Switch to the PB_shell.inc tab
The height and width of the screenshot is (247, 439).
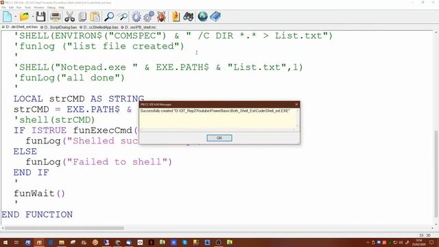coord(139,27)
